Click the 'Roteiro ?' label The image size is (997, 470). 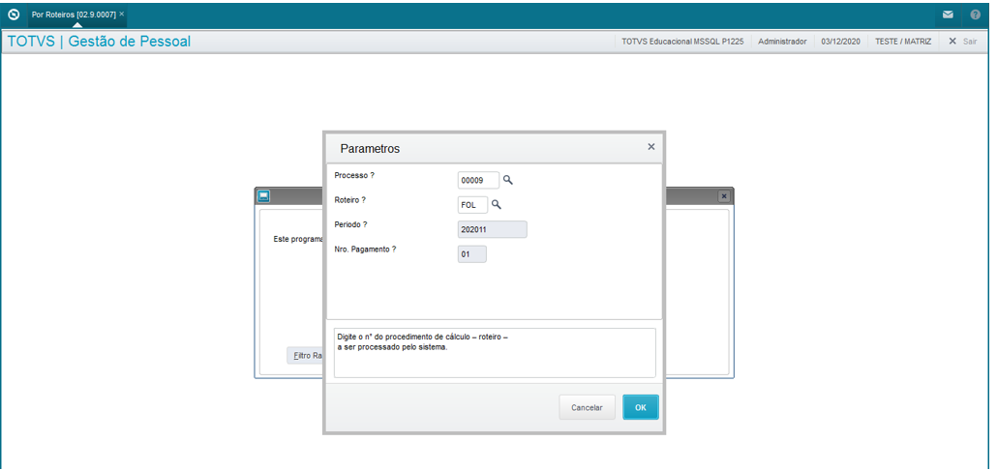349,199
